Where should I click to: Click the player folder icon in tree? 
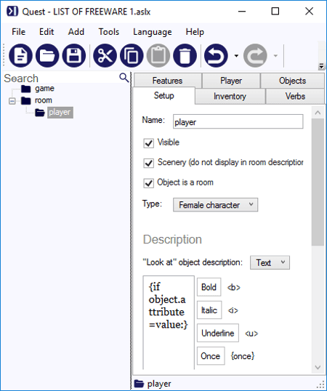40,113
